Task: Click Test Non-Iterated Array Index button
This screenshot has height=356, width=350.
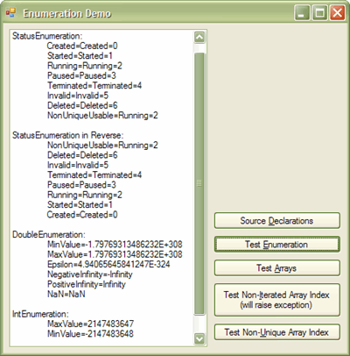Action: [x=277, y=300]
